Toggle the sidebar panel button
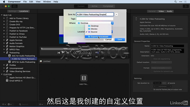Viewport: 190px width, 107px height. pos(14,6)
